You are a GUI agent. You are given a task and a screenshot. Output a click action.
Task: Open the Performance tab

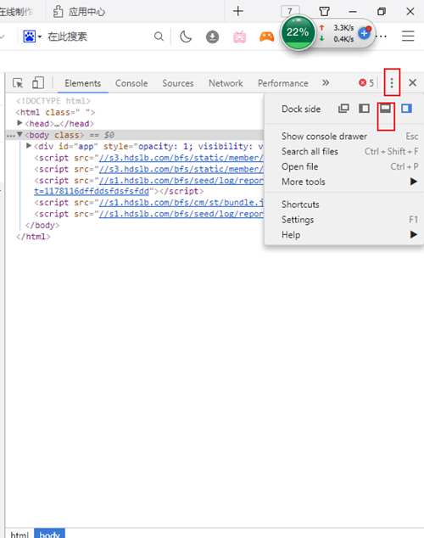(282, 83)
